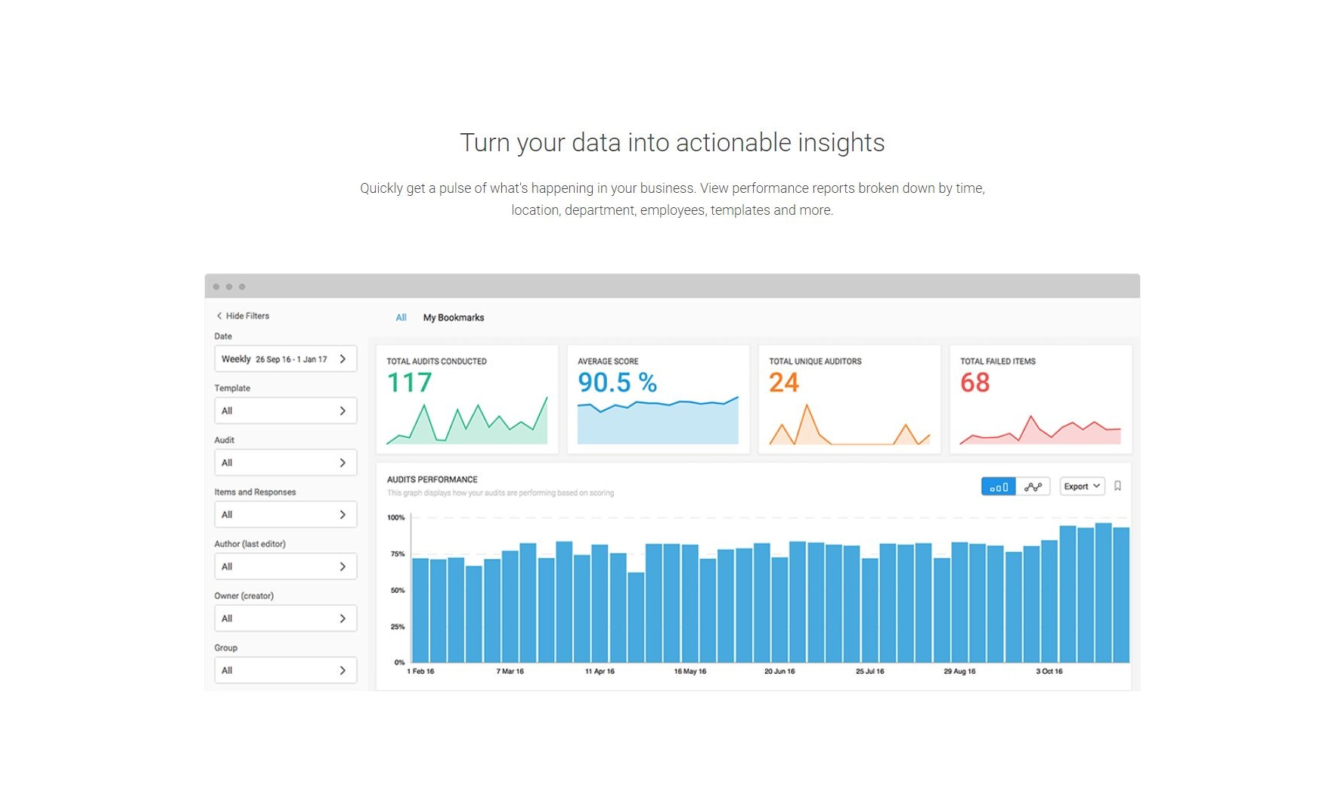This screenshot has width=1342, height=807.
Task: Switch to My Bookmarks tab
Action: click(x=454, y=318)
